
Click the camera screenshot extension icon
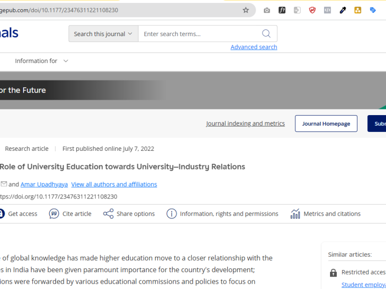[x=267, y=10]
